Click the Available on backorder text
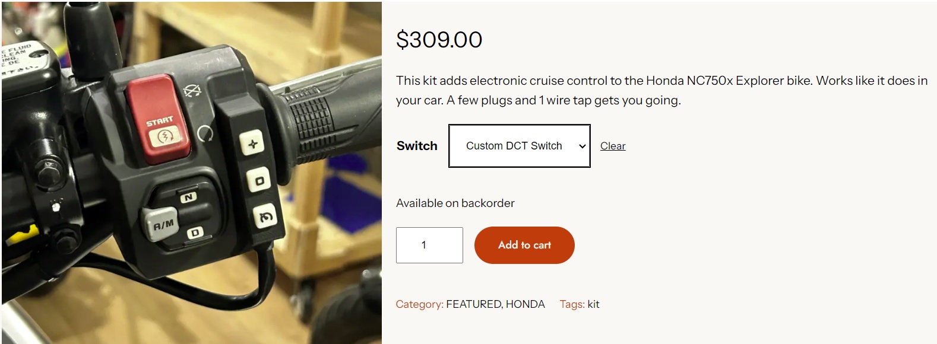This screenshot has height=344, width=937. click(455, 203)
